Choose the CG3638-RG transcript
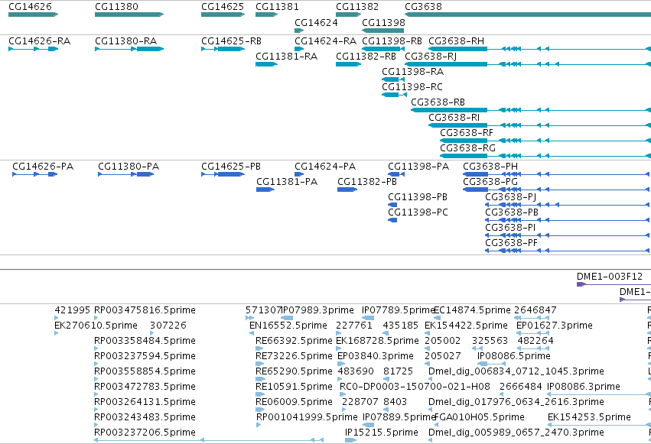Viewport: 651px width, 444px height. [545, 156]
